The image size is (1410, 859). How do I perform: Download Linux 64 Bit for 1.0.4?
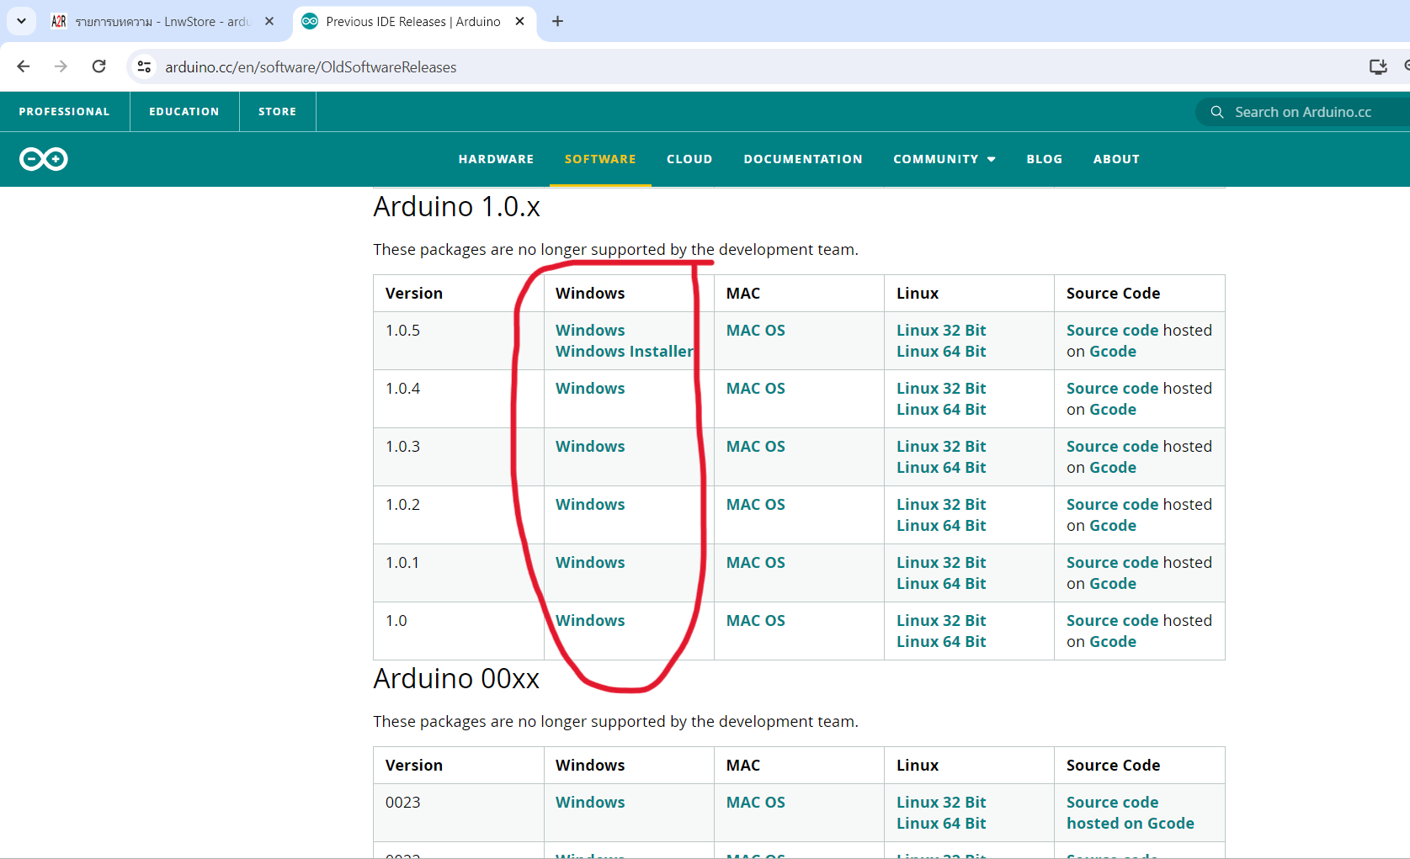[x=941, y=410]
